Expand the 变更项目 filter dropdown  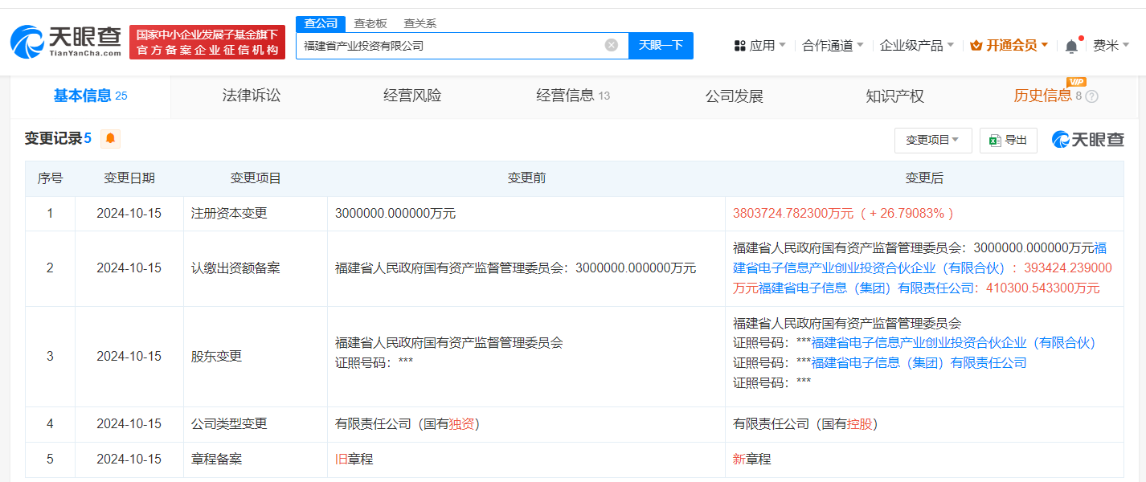932,140
